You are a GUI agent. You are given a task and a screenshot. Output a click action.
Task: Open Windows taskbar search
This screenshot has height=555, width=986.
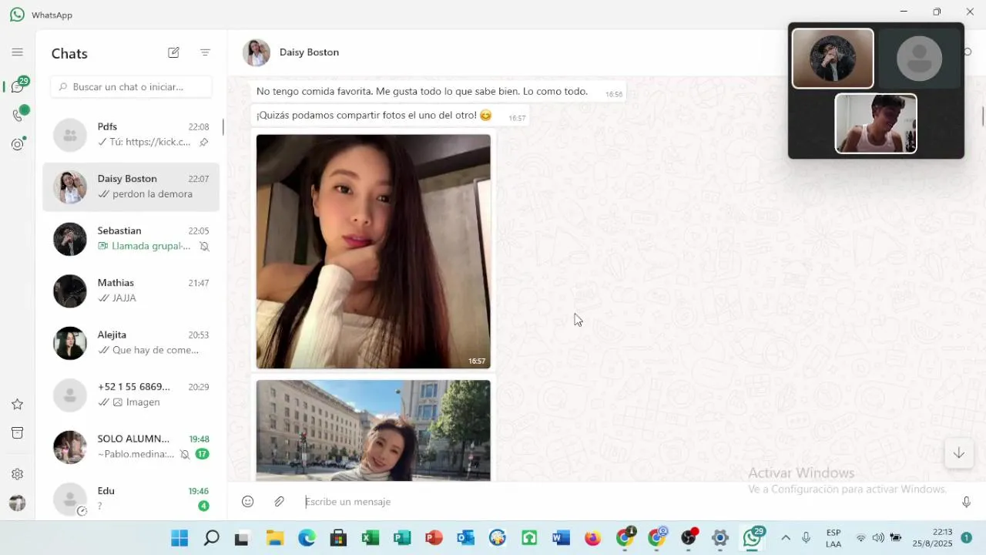tap(211, 538)
